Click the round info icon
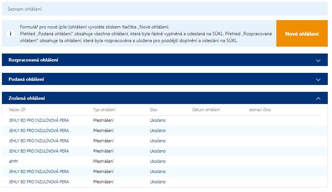This screenshot has width=332, height=192. [x=10, y=33]
